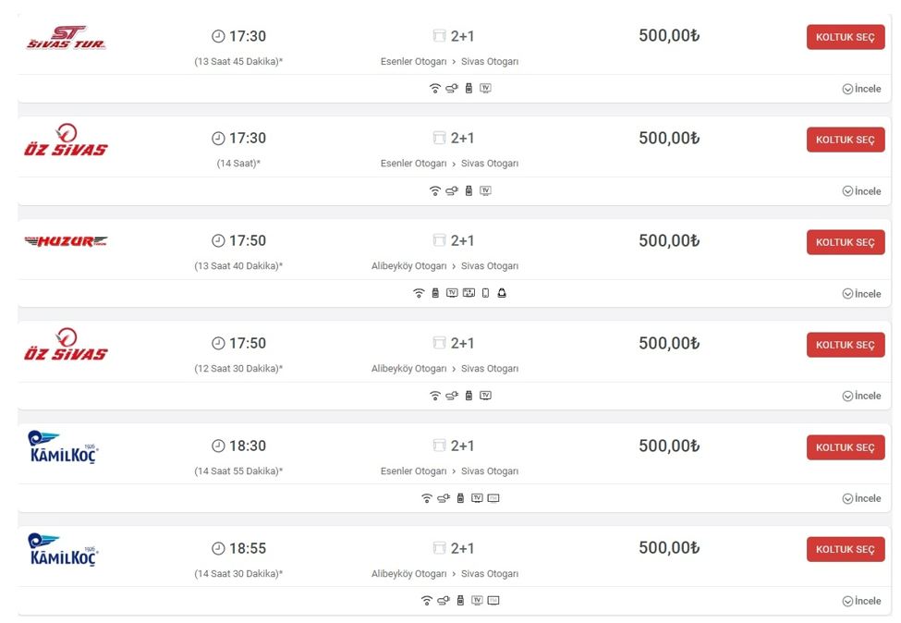
Task: Click the service bell icon on the Huzur trip
Action: pyautogui.click(x=502, y=294)
